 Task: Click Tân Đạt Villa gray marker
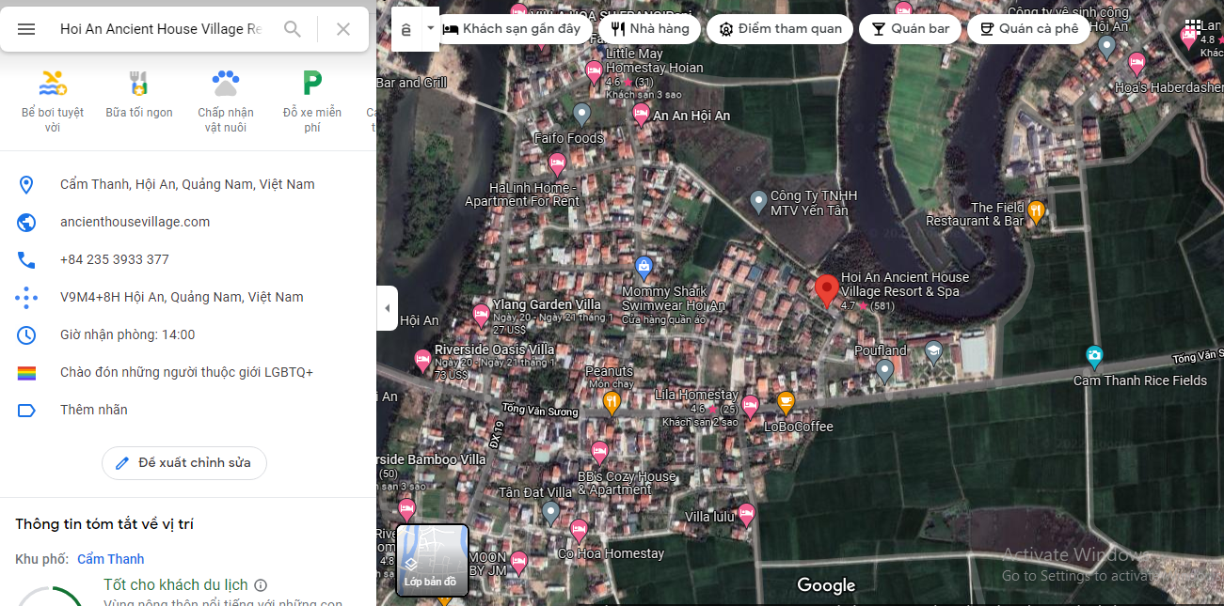[551, 512]
